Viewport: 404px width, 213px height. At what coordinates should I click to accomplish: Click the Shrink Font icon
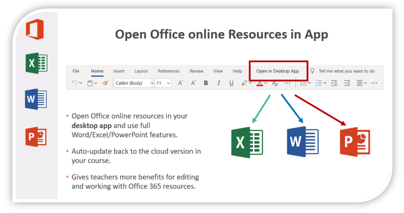tap(193, 83)
